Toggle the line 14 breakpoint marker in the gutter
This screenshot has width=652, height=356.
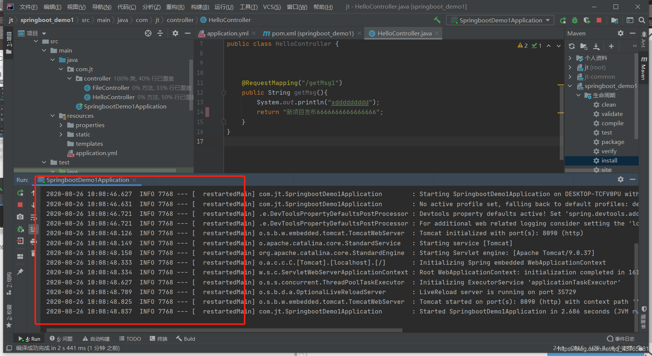(207, 112)
